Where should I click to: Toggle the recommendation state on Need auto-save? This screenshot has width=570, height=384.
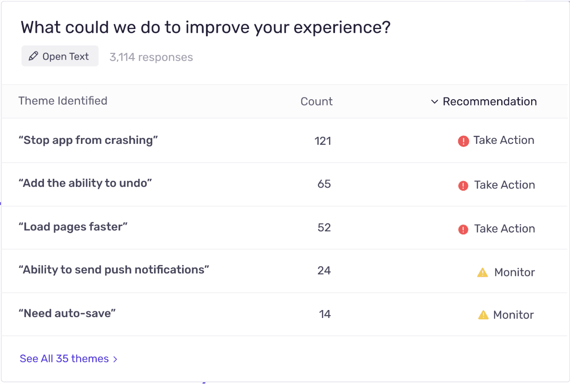coord(505,315)
